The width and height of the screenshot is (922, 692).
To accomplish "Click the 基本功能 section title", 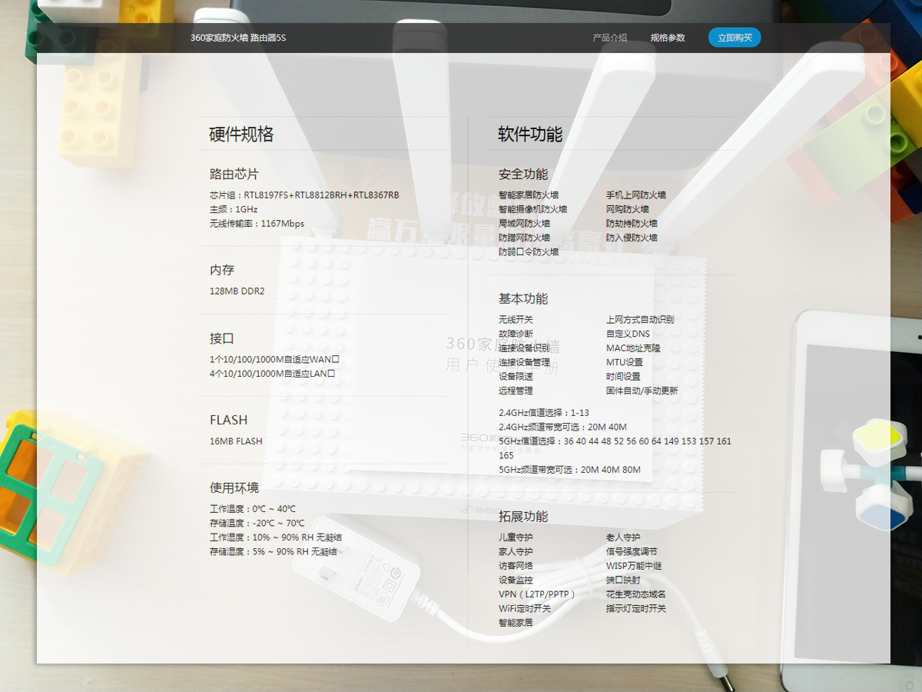I will [523, 299].
